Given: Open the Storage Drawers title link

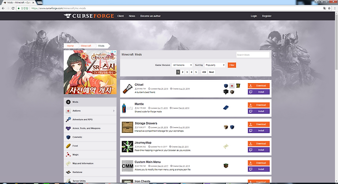Looking at the screenshot, I should 146,123.
